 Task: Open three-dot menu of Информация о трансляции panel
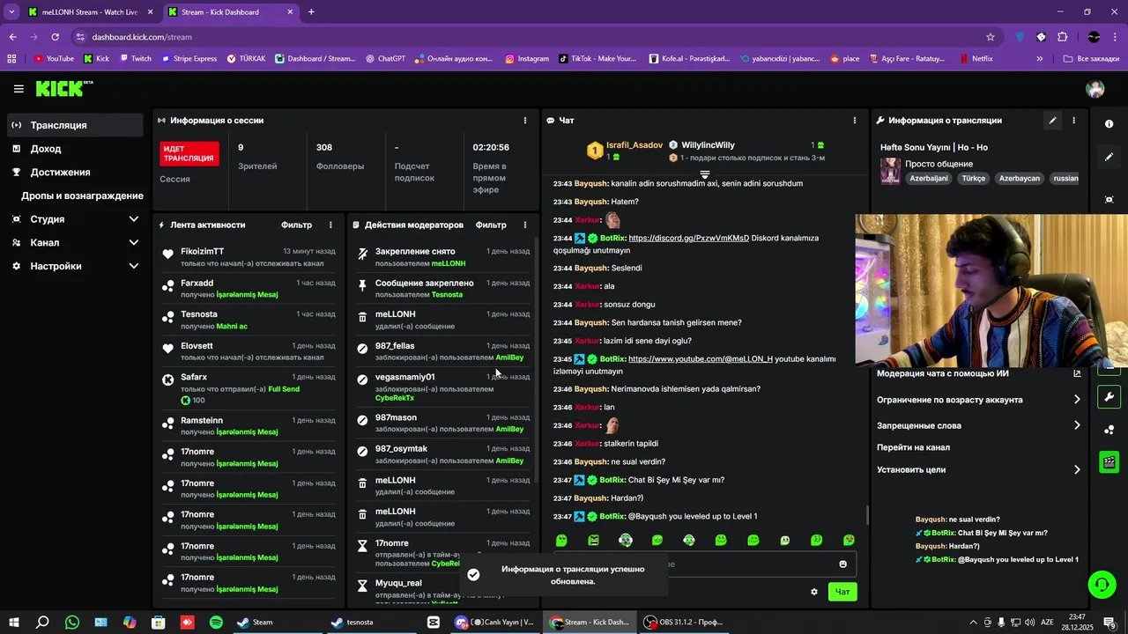pos(1073,121)
